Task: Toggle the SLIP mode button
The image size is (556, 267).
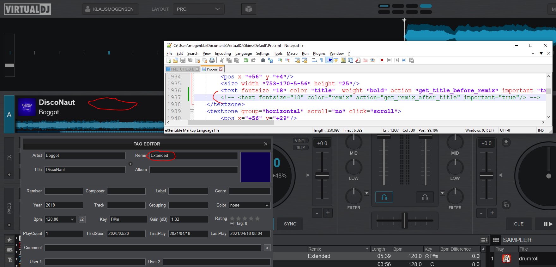Action: (x=300, y=148)
